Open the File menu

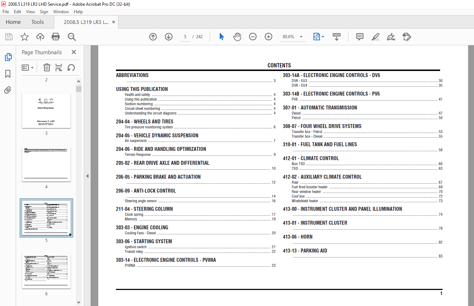tap(6, 12)
